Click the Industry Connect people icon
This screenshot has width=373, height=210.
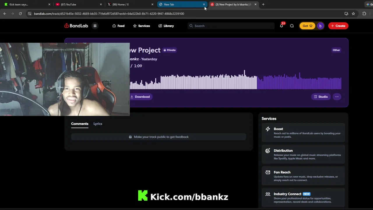point(268,194)
